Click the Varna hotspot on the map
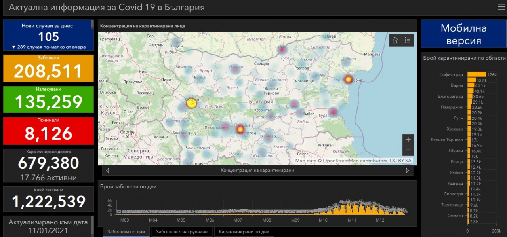507x237 pixels. point(348,79)
